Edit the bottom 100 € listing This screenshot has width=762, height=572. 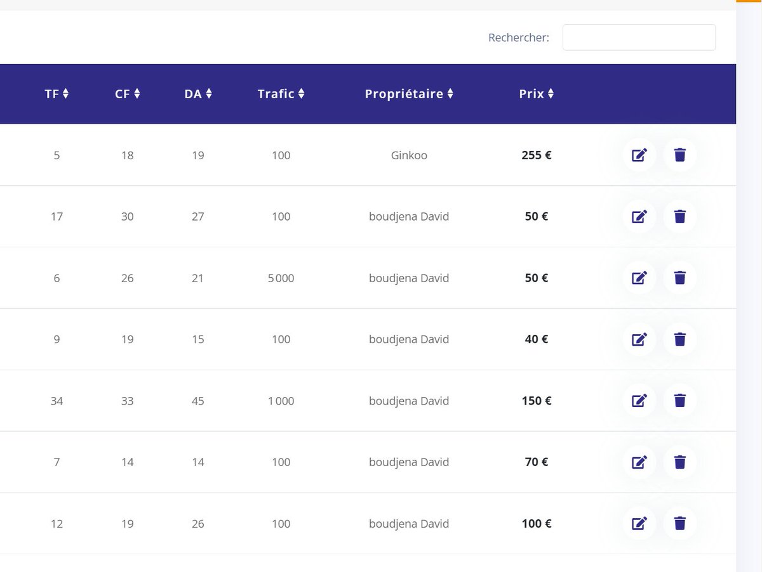click(639, 523)
